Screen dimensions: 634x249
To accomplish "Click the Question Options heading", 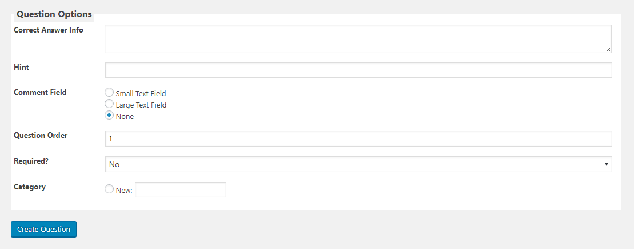I will point(54,14).
